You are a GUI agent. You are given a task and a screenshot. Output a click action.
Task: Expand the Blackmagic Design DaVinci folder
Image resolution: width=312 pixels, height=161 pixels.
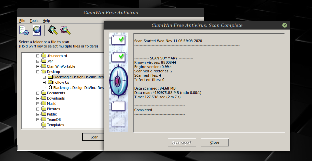click(x=44, y=77)
